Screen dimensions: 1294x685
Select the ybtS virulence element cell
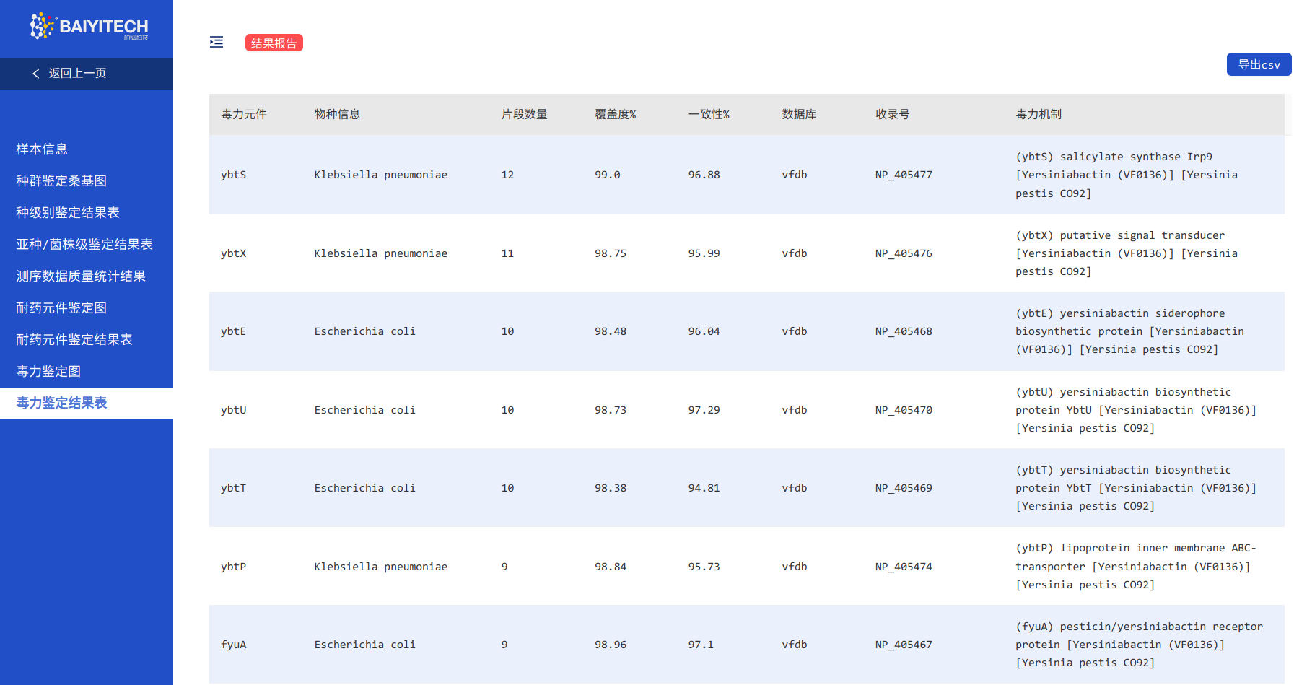(234, 175)
